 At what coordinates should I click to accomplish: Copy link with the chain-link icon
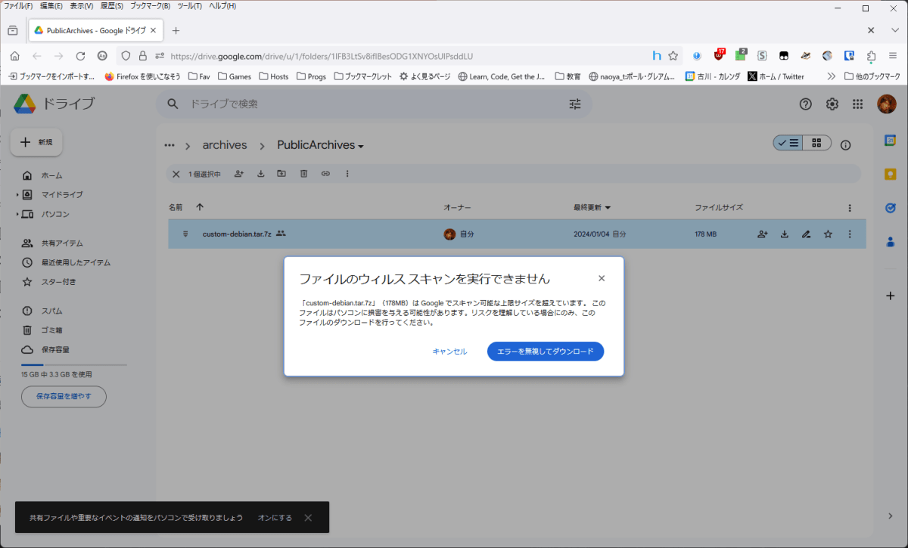(x=325, y=173)
